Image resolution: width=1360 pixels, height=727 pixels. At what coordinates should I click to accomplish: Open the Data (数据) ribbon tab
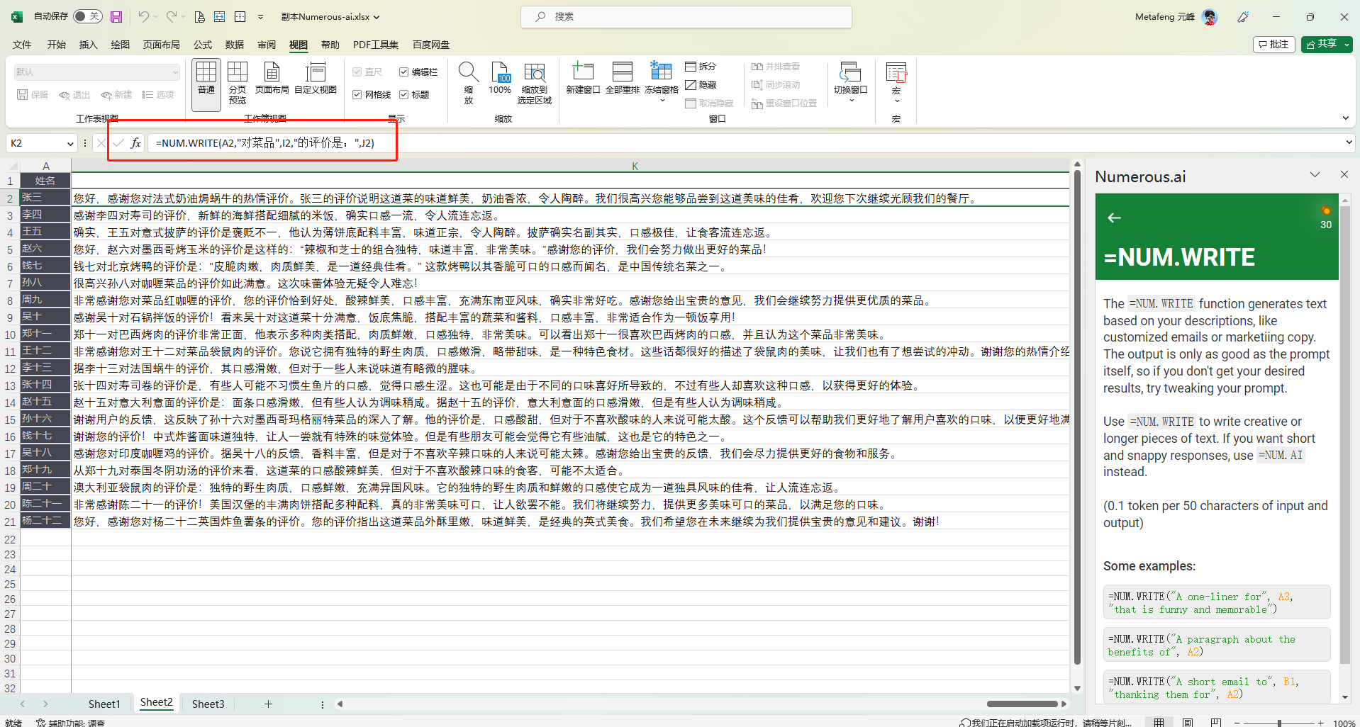(x=235, y=45)
